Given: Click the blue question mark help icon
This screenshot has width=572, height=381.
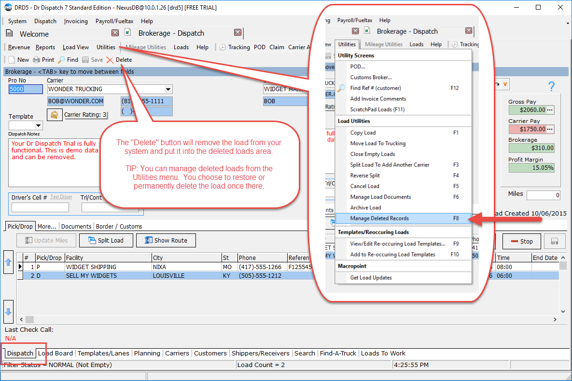Looking at the screenshot, I should click(551, 86).
